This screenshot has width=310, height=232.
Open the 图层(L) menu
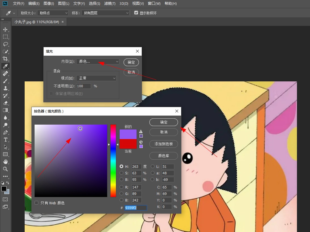point(63,4)
